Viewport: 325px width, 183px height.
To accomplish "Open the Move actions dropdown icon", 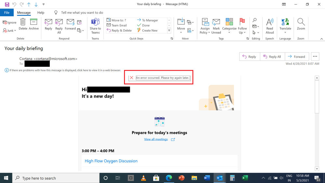I will click(190, 31).
